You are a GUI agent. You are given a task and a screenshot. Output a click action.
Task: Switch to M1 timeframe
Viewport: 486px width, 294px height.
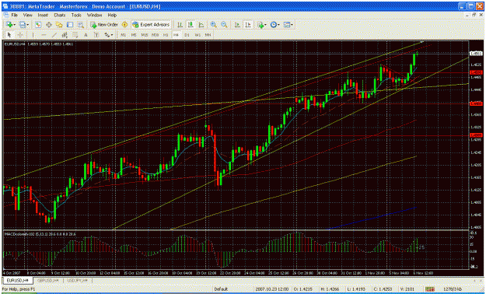pyautogui.click(x=124, y=35)
